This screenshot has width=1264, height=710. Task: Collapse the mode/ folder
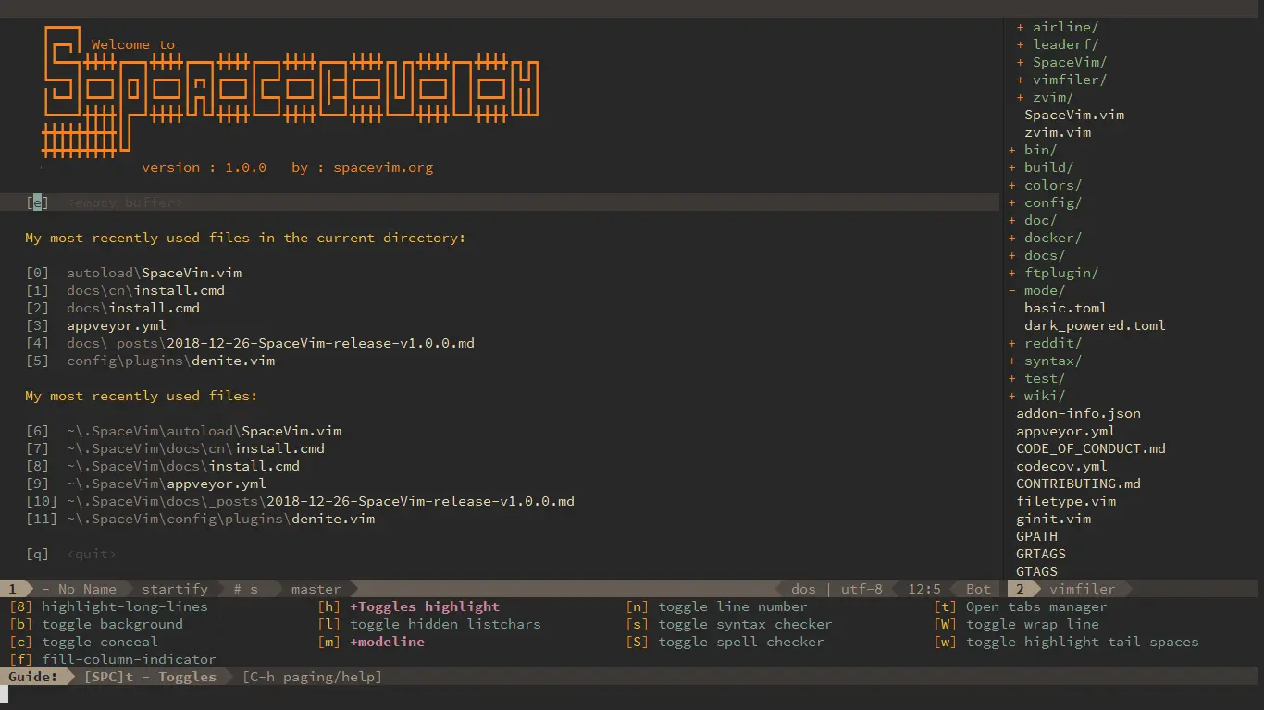coord(1044,290)
